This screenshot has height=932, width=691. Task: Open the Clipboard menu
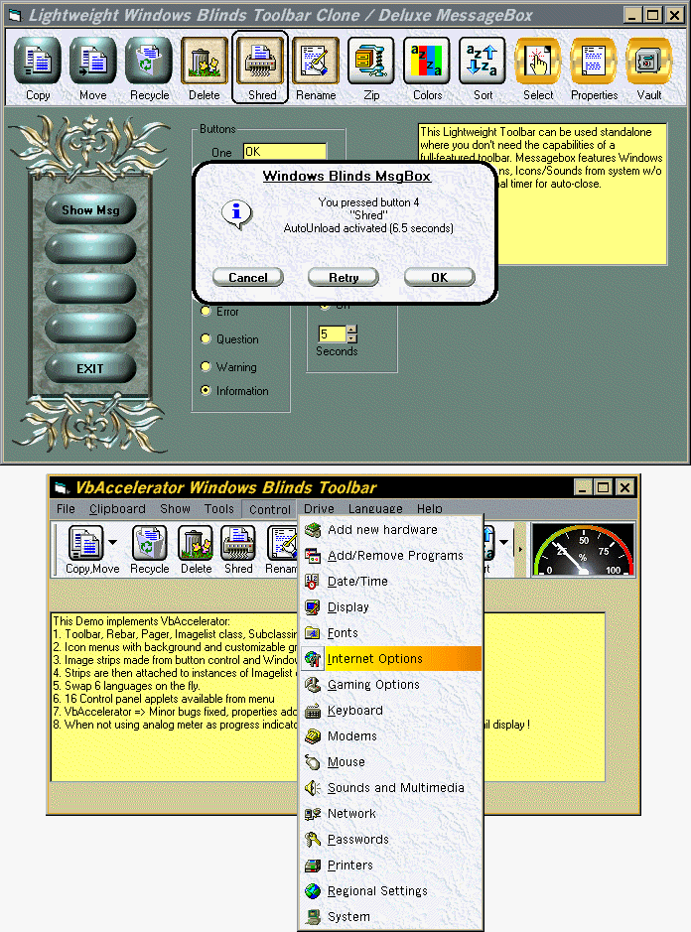tap(117, 509)
